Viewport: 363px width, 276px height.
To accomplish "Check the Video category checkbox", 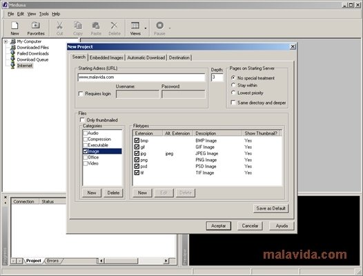I will pos(85,163).
